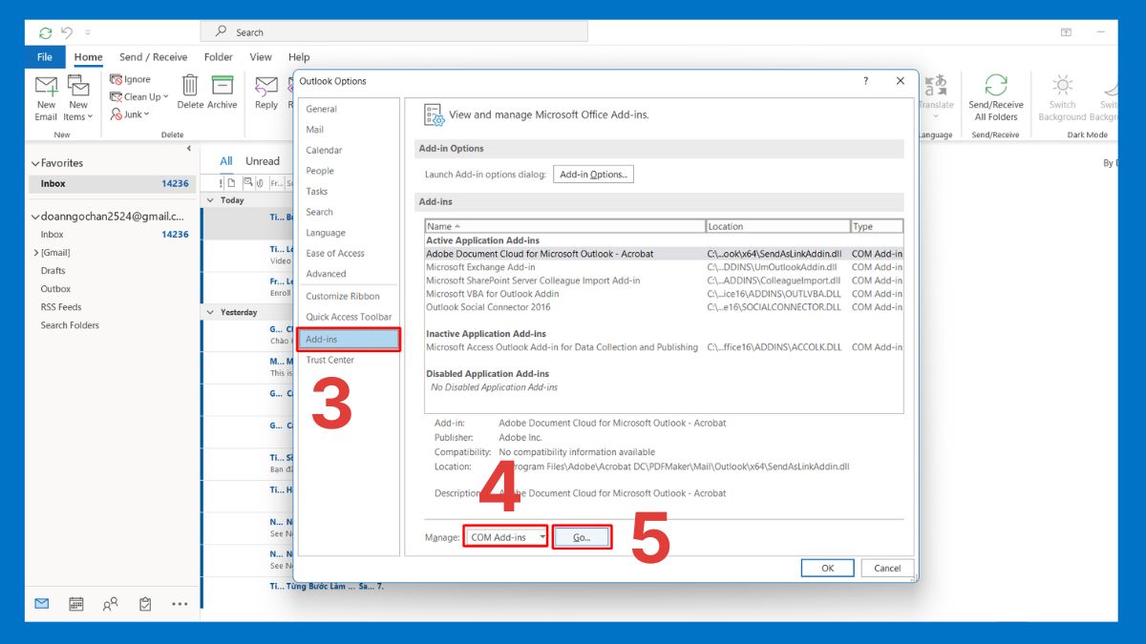Open Tasks view in bottom navigation

pyautogui.click(x=145, y=604)
